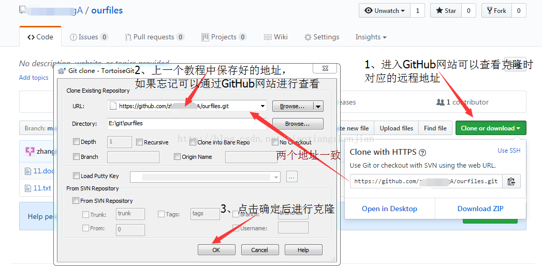Copy clone URL with the clipboard icon

coord(511,181)
